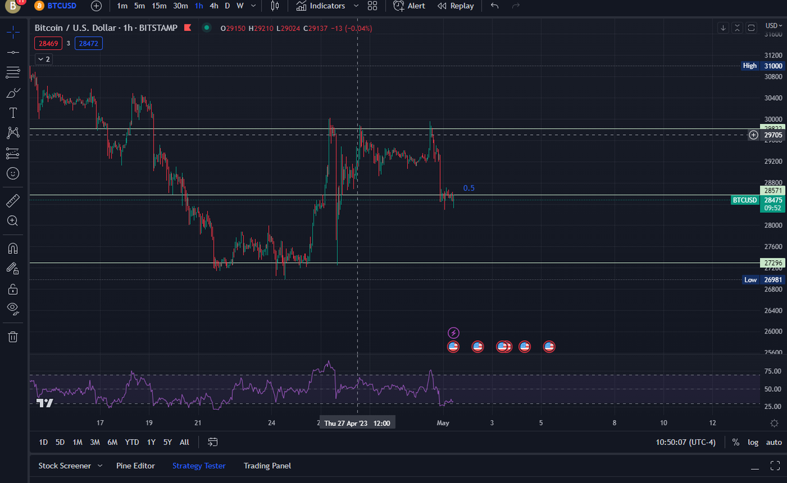
Task: Open the chart patterns tool
Action: (x=12, y=133)
